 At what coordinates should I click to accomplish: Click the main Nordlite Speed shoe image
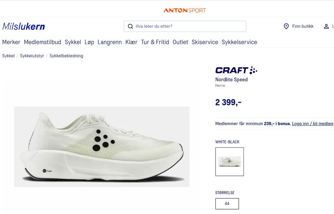(x=102, y=147)
